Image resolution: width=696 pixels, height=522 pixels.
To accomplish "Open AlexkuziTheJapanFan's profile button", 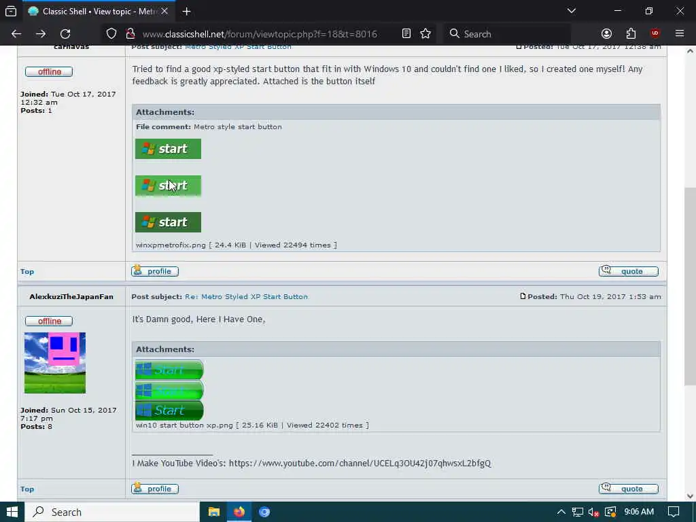I will tap(155, 489).
